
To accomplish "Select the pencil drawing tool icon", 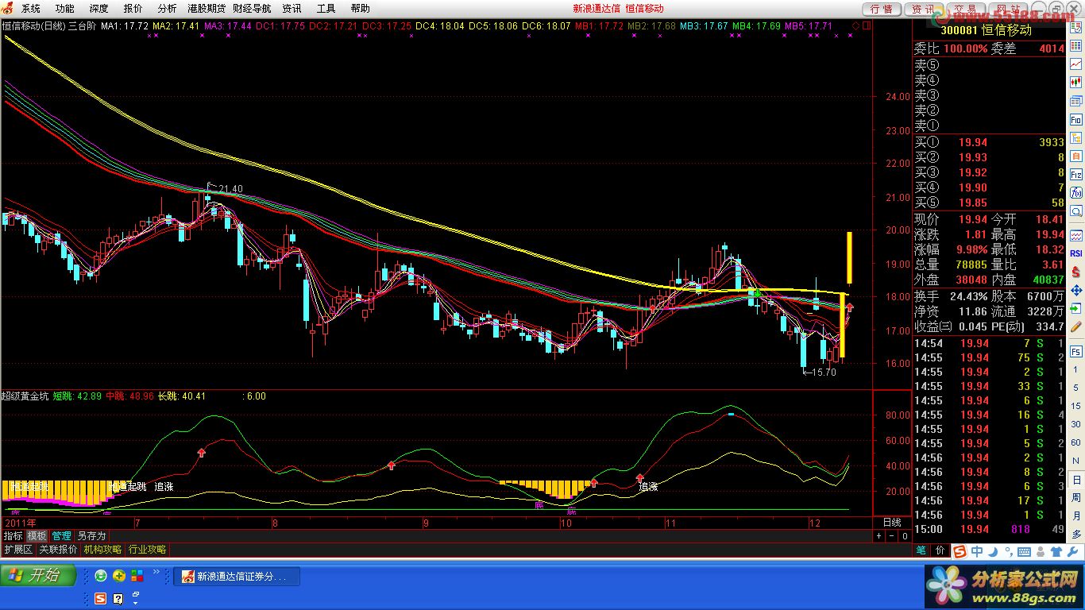I will tap(1075, 326).
